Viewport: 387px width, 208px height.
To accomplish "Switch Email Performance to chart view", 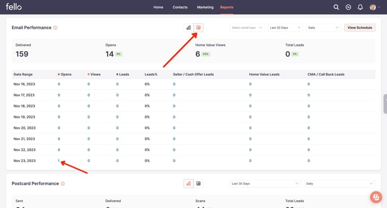I will click(x=188, y=28).
